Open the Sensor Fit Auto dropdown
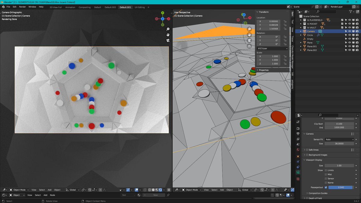Viewport: 361px width, 203px height. coord(339,140)
